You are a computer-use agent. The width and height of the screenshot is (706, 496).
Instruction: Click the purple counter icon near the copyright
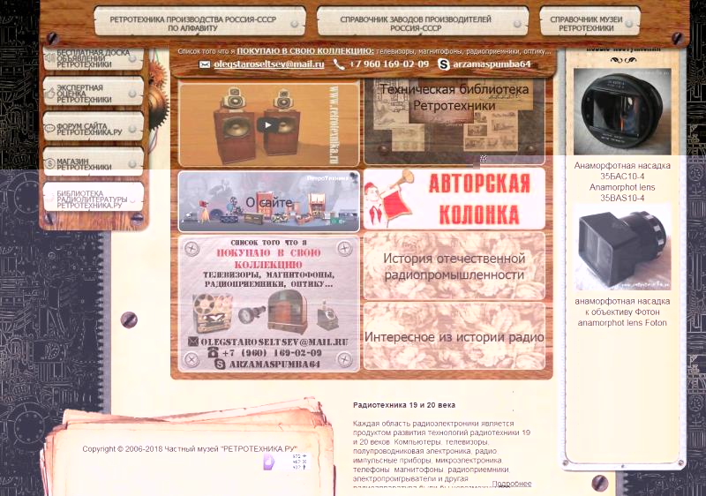tap(269, 462)
